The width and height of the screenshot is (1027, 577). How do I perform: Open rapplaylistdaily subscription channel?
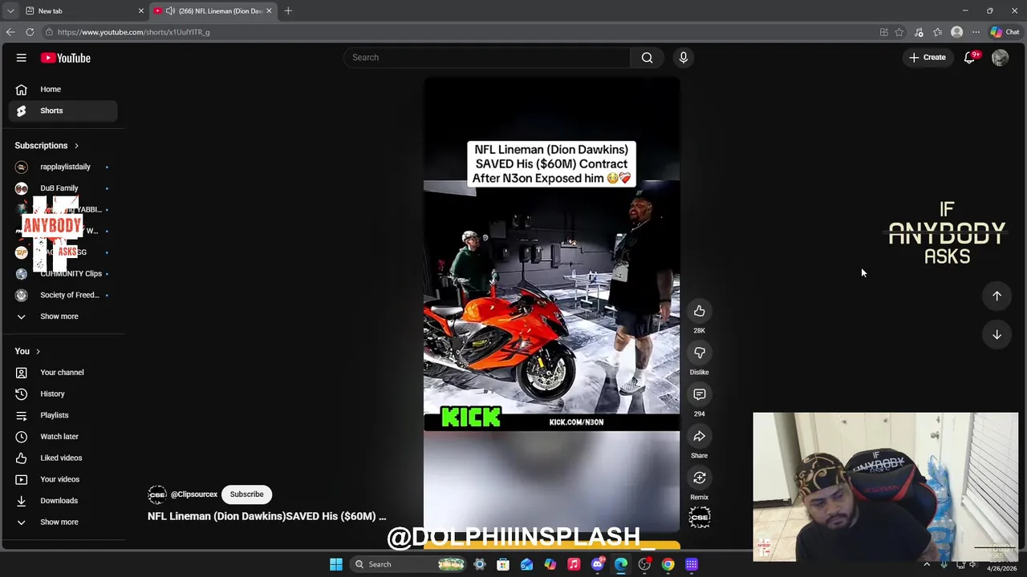coord(63,167)
